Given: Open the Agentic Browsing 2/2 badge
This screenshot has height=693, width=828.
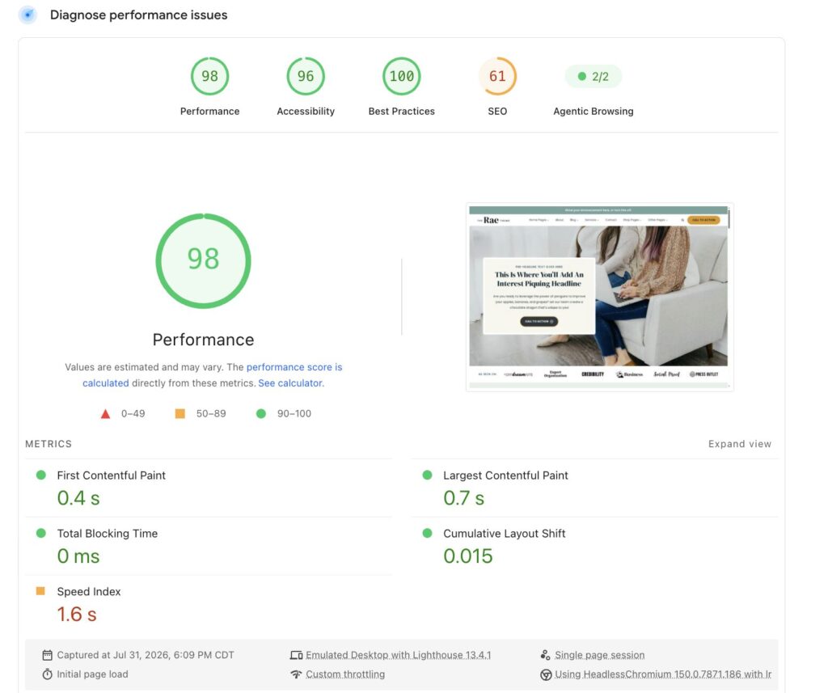Looking at the screenshot, I should pyautogui.click(x=593, y=77).
